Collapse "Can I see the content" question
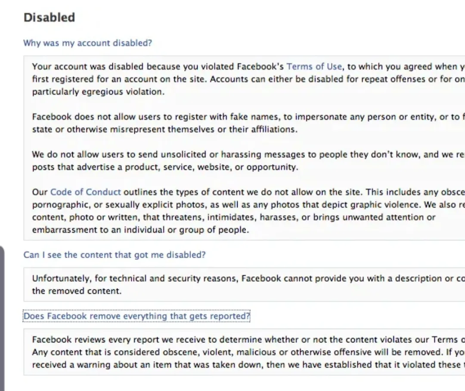This screenshot has width=465, height=391. pos(114,255)
